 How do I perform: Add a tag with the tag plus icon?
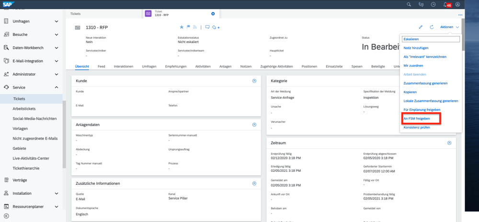pos(216,27)
